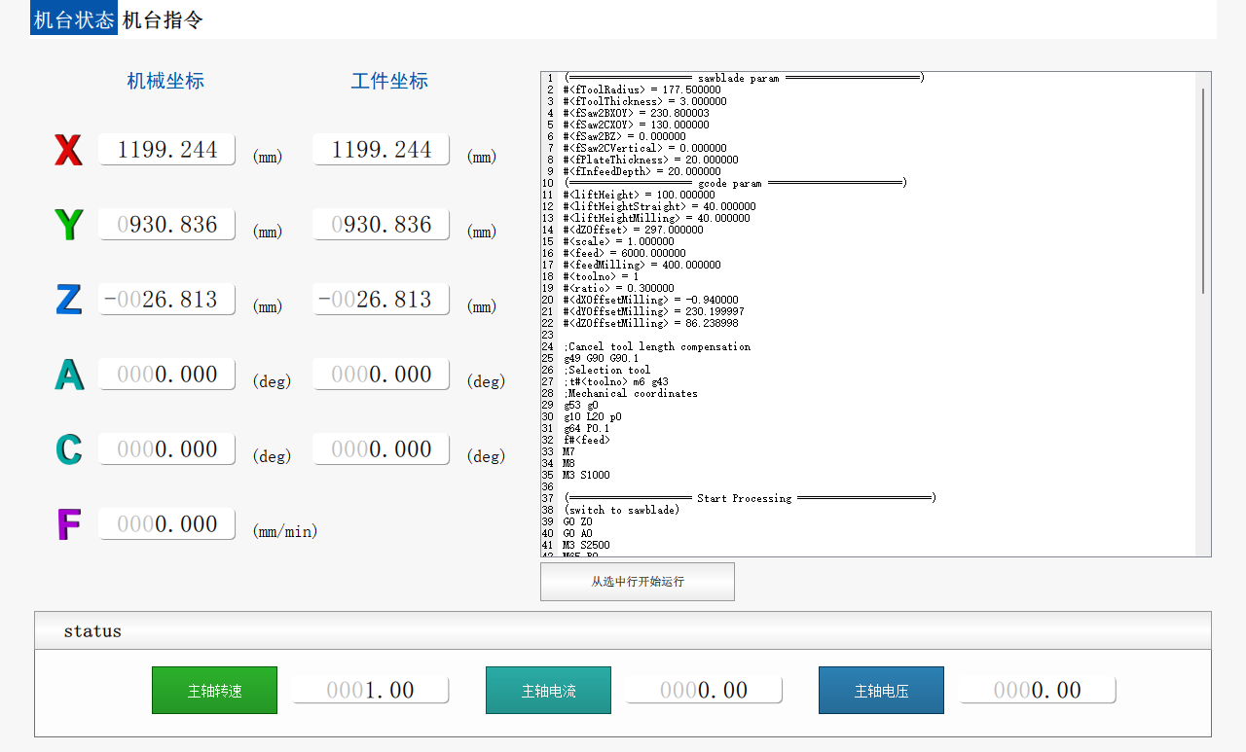
Task: Click the cyan C axis icon
Action: 68,449
